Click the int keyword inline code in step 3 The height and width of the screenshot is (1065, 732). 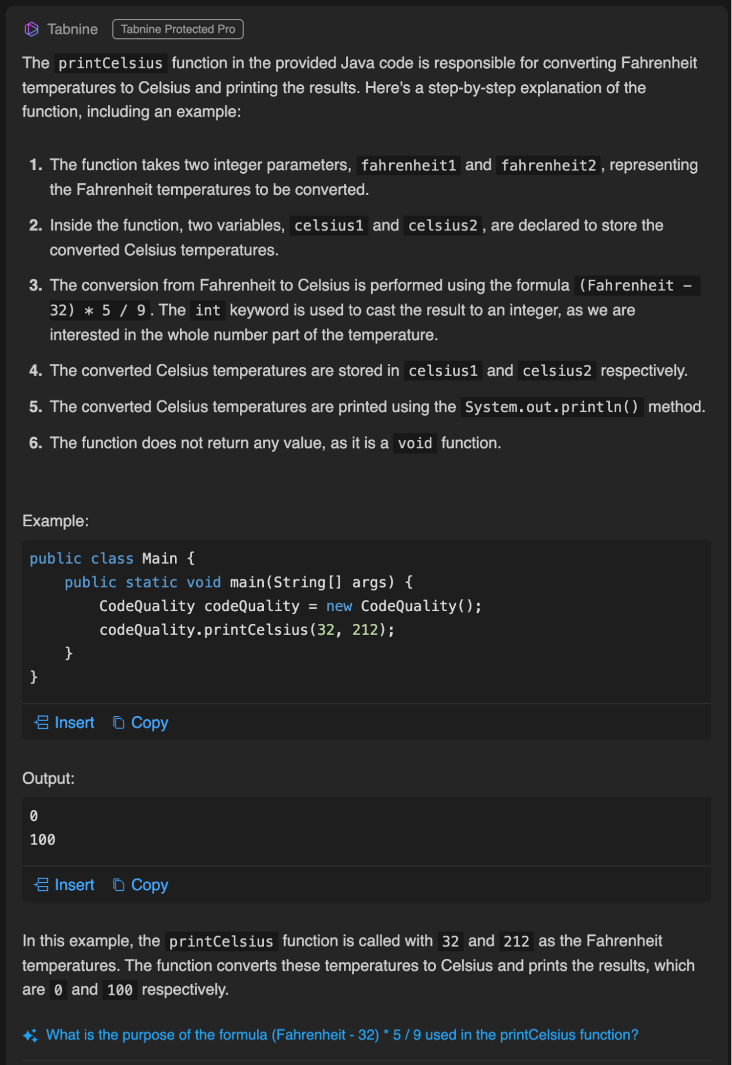coord(207,311)
